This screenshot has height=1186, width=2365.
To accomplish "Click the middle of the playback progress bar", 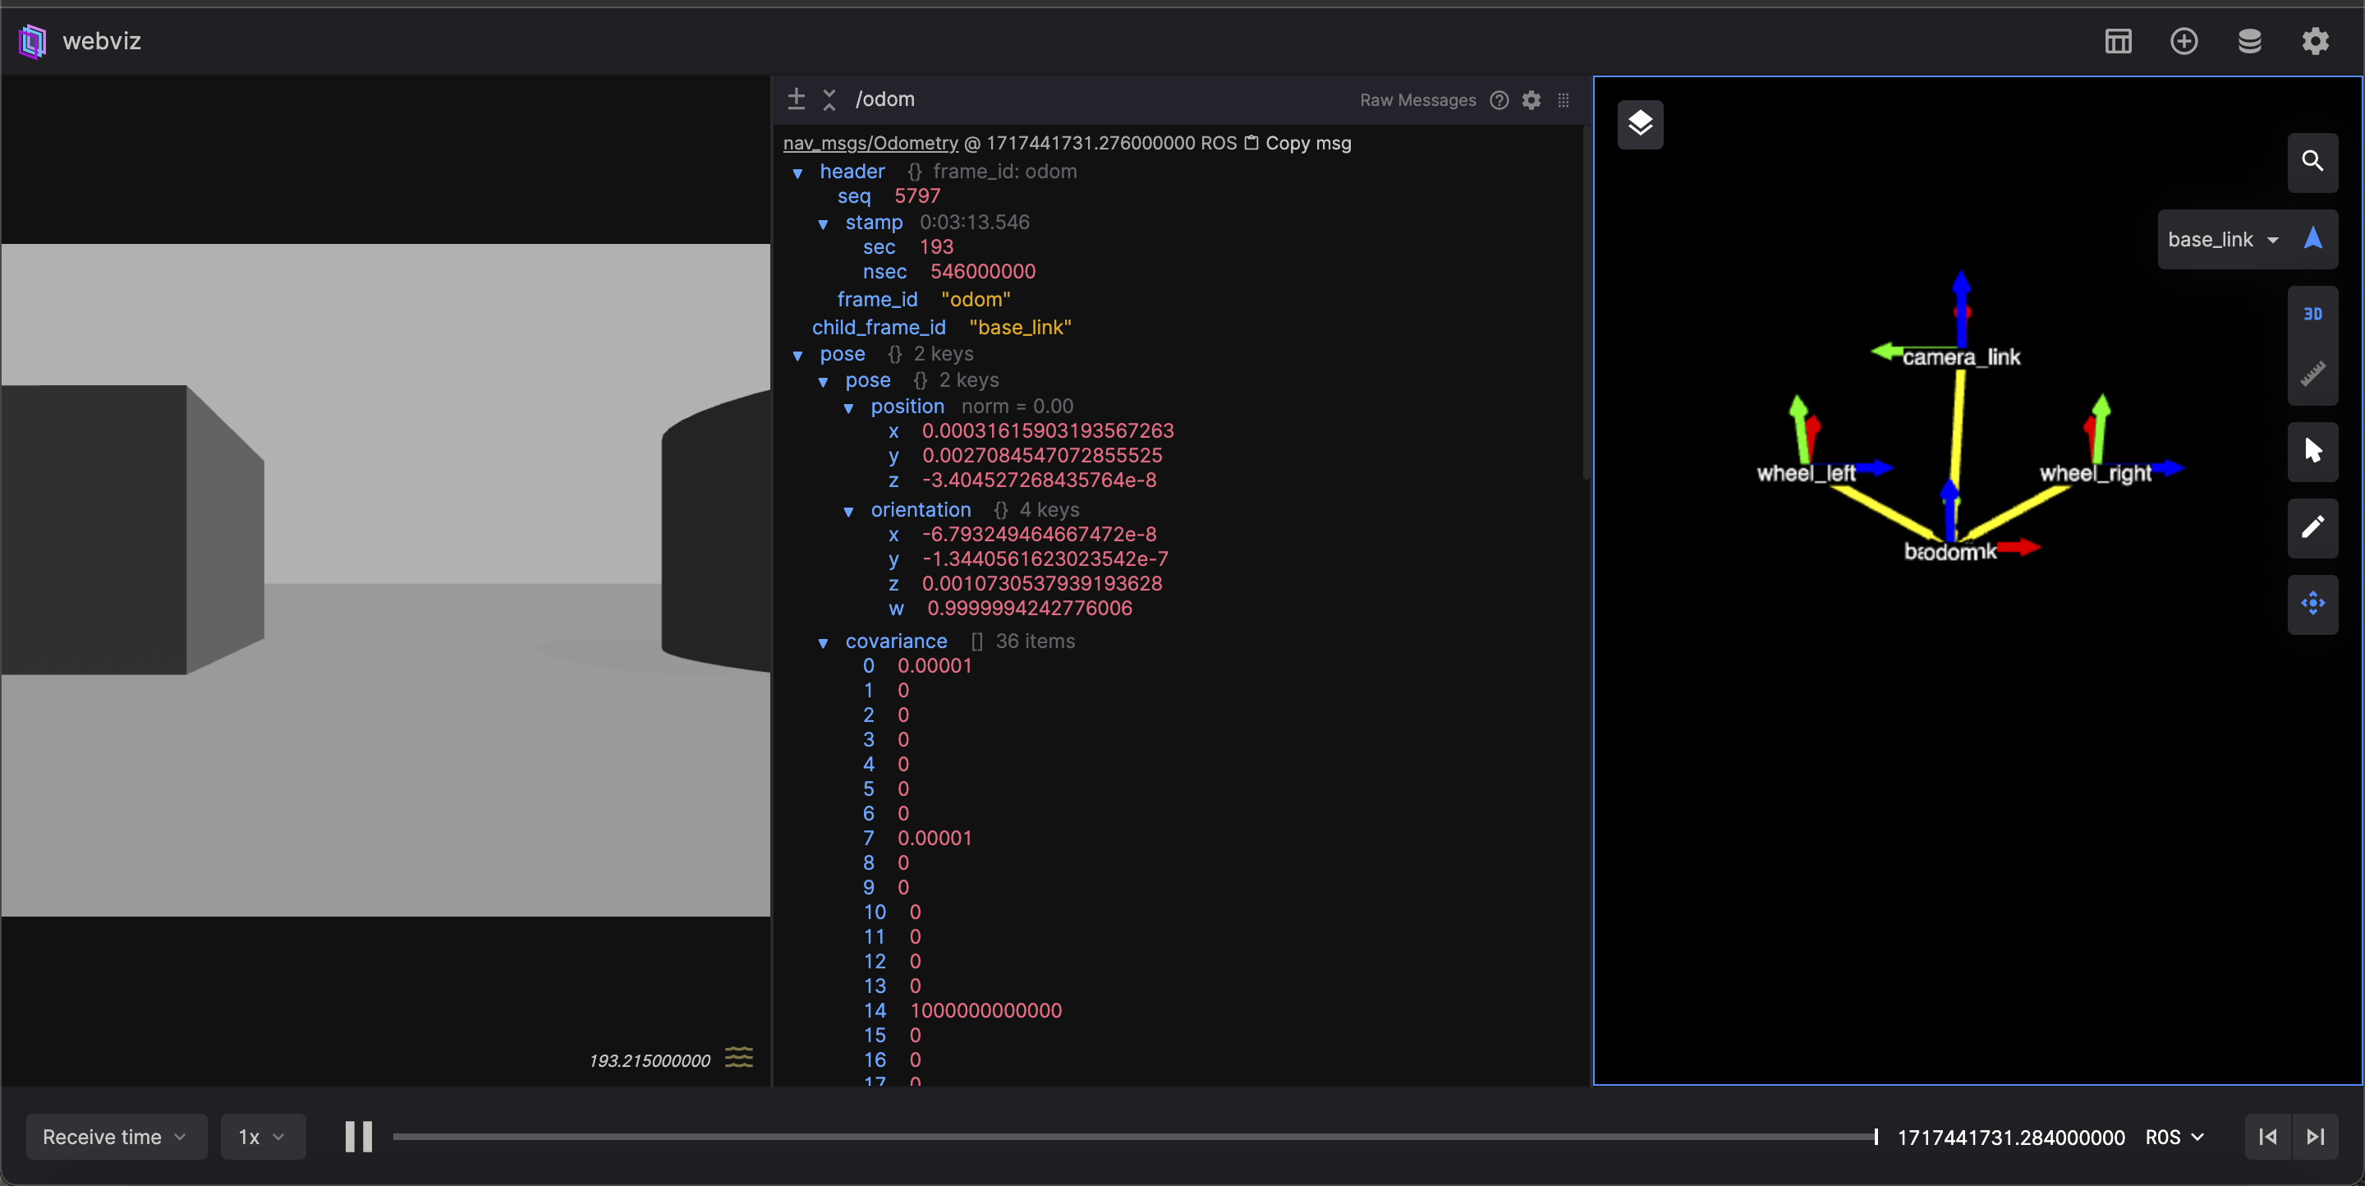I will coord(1134,1137).
